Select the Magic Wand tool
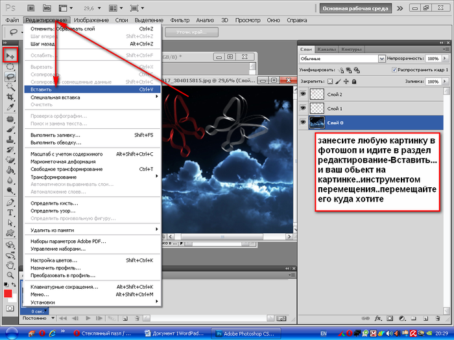Viewport: 454px width, 340px height. (x=10, y=87)
